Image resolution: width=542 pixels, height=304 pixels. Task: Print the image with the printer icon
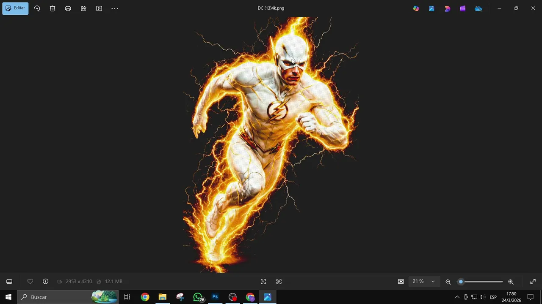68,8
